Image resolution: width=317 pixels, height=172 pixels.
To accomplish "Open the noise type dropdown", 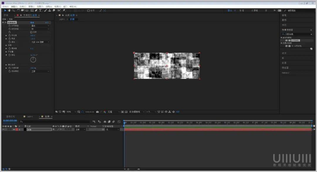I will (x=40, y=29).
